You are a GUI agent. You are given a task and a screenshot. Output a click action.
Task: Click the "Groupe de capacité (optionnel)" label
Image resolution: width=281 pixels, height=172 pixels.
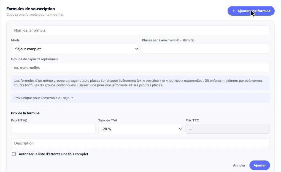[x=34, y=59]
